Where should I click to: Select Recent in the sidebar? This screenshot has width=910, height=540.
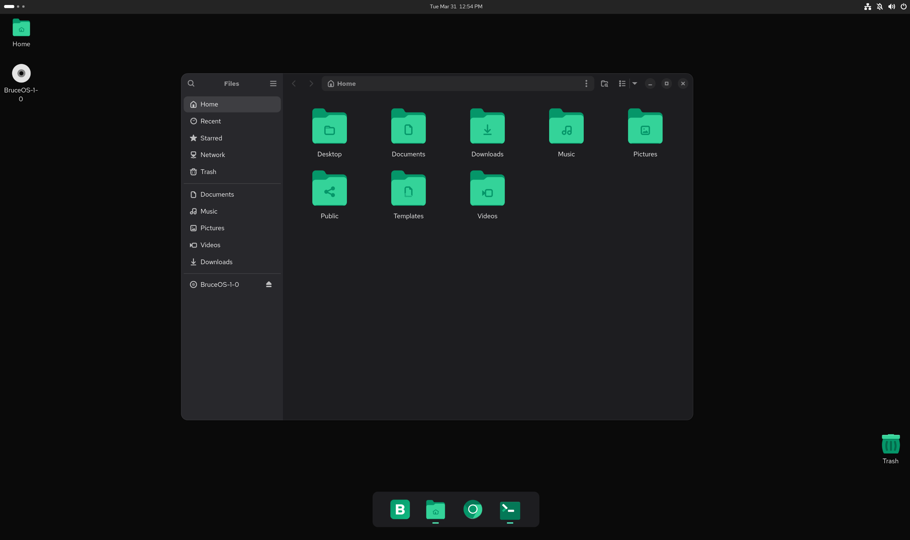pos(211,121)
